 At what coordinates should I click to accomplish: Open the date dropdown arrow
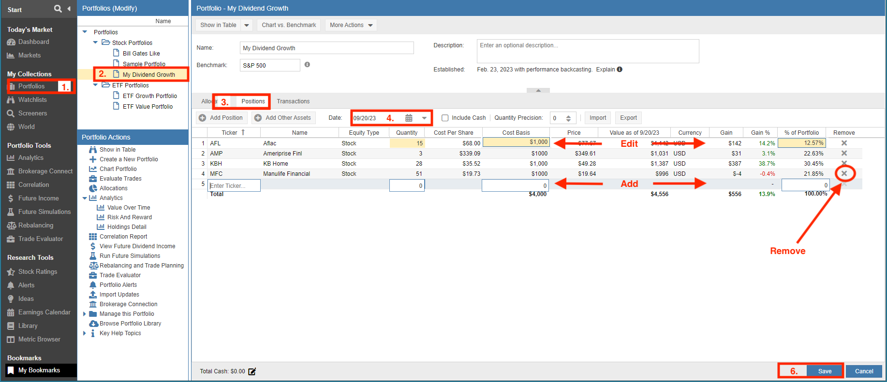[424, 118]
